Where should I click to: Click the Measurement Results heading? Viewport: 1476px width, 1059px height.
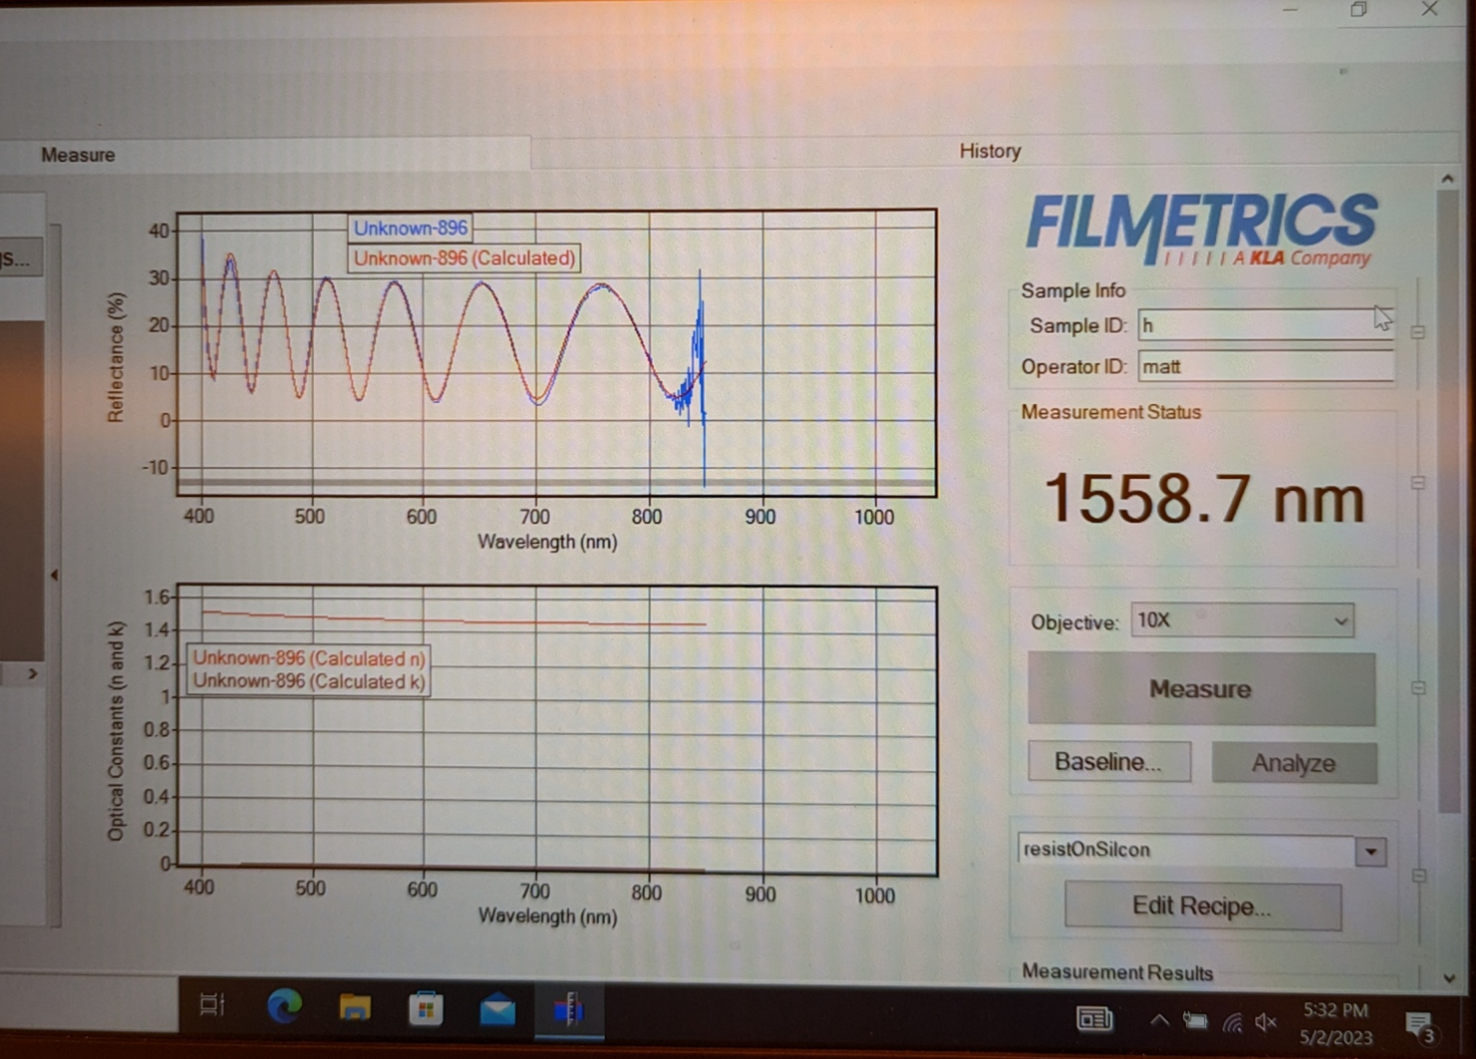pyautogui.click(x=1117, y=972)
